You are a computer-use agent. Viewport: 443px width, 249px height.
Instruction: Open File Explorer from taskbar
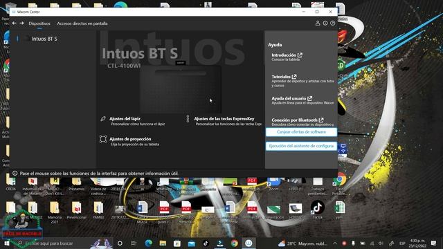pyautogui.click(x=163, y=243)
